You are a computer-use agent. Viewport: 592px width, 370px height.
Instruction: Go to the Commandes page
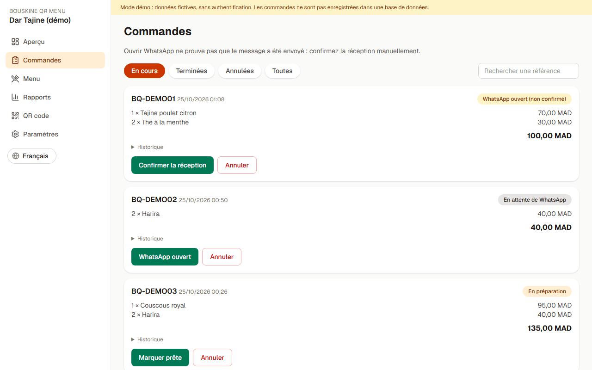[55, 60]
